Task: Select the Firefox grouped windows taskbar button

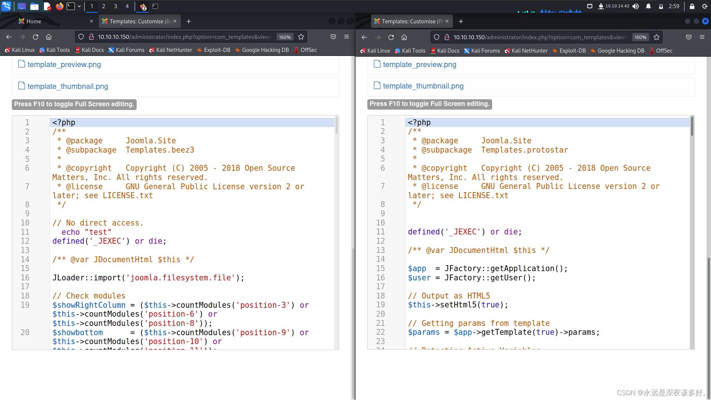Action: [143, 6]
